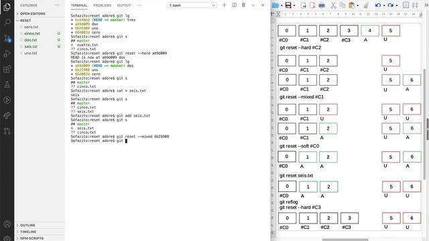Click the Save icon in document editor

pyautogui.click(x=288, y=5)
